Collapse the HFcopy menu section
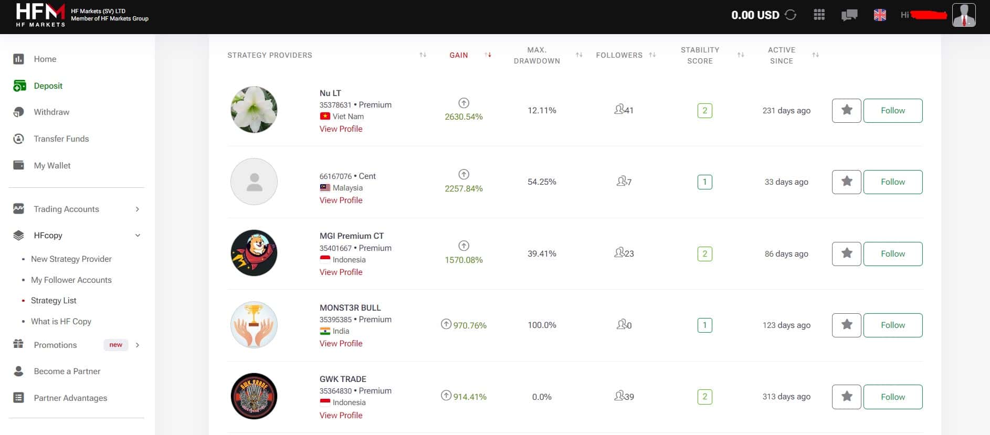The width and height of the screenshot is (990, 435). pyautogui.click(x=138, y=235)
